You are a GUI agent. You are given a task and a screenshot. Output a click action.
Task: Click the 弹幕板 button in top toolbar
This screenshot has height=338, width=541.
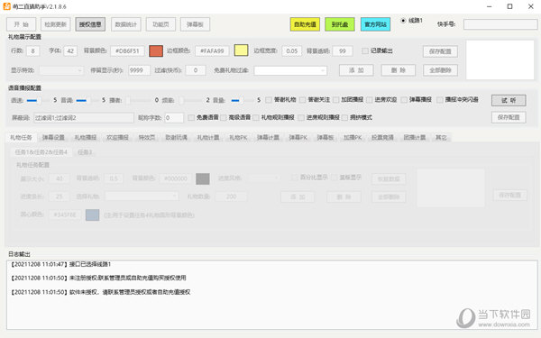click(x=195, y=24)
